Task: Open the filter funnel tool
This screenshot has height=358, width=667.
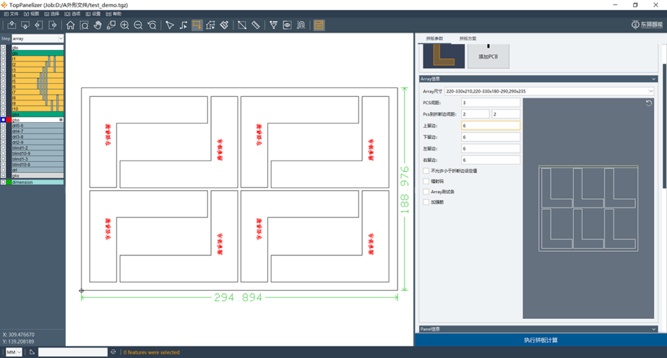Action: [x=274, y=25]
